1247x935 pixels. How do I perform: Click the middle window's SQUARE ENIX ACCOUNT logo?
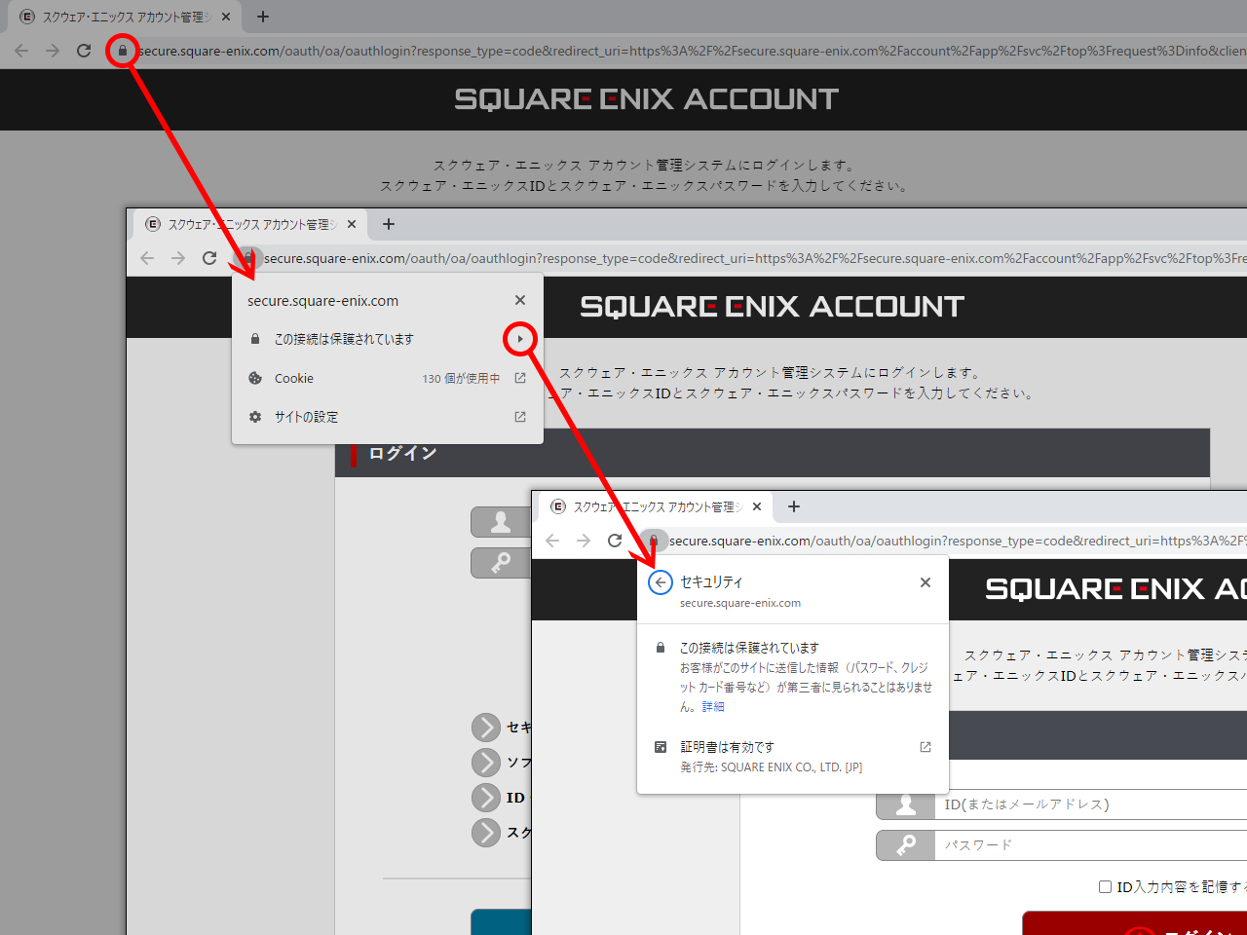pyautogui.click(x=772, y=307)
